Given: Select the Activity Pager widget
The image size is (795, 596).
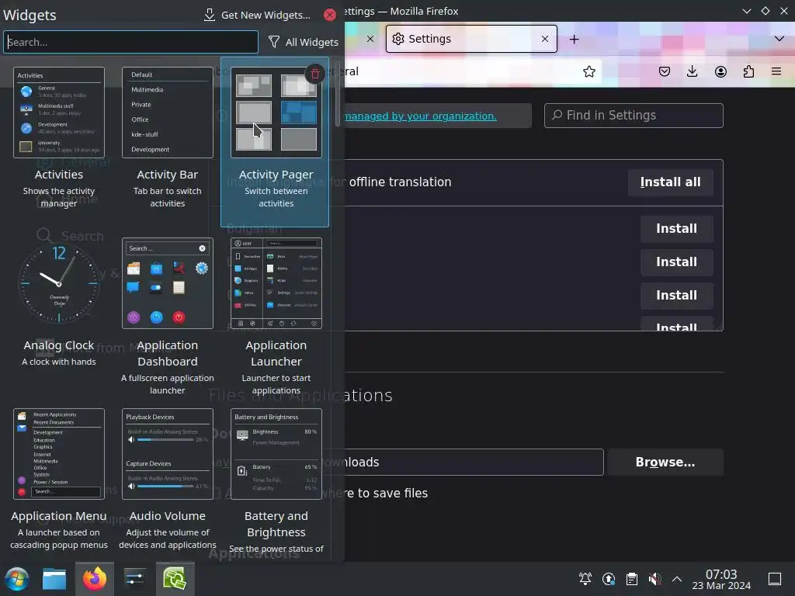Looking at the screenshot, I should tap(275, 142).
